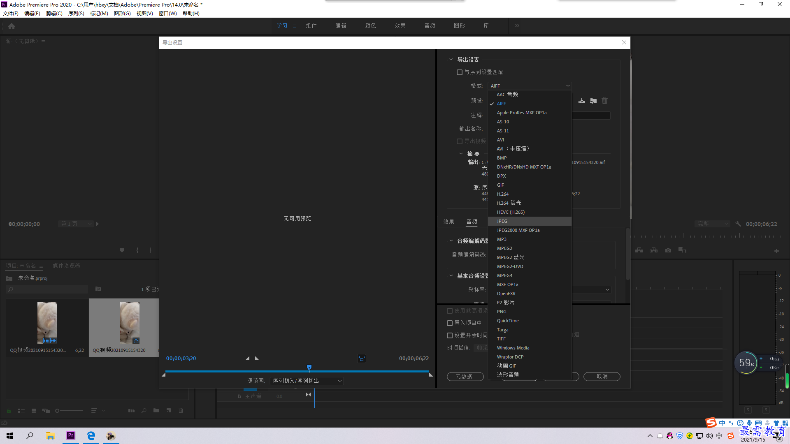Click the export frame camera icon
The image size is (790, 444).
point(668,250)
